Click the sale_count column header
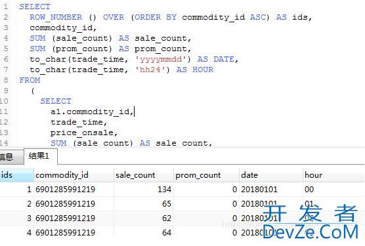 [144, 175]
